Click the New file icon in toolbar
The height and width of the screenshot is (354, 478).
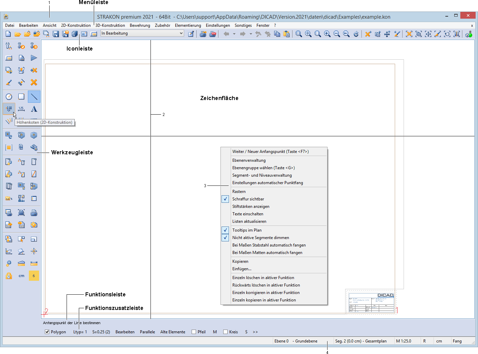(x=8, y=34)
